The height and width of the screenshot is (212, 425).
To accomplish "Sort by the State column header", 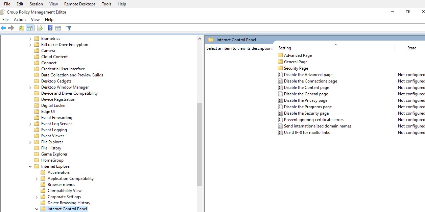I will 411,48.
